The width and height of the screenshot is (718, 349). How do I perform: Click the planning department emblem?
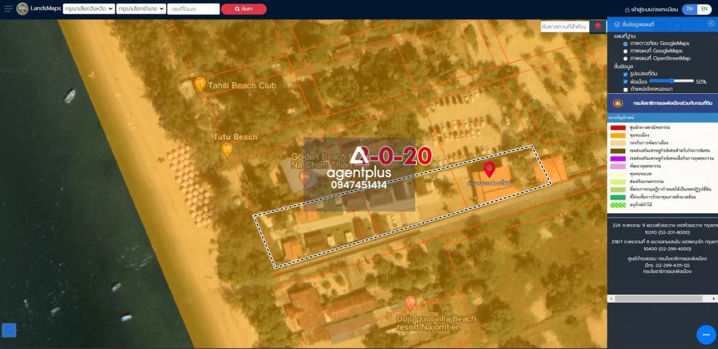coord(617,103)
